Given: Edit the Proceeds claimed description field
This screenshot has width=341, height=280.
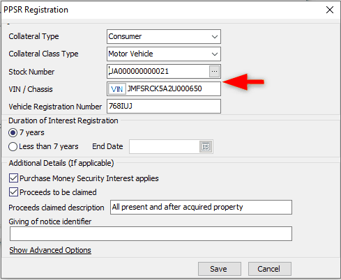Looking at the screenshot, I should (x=201, y=207).
